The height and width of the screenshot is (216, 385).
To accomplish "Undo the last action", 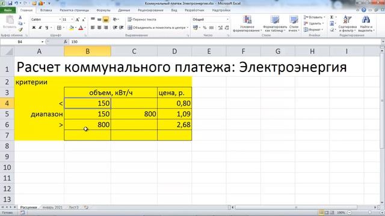I will [16, 3].
